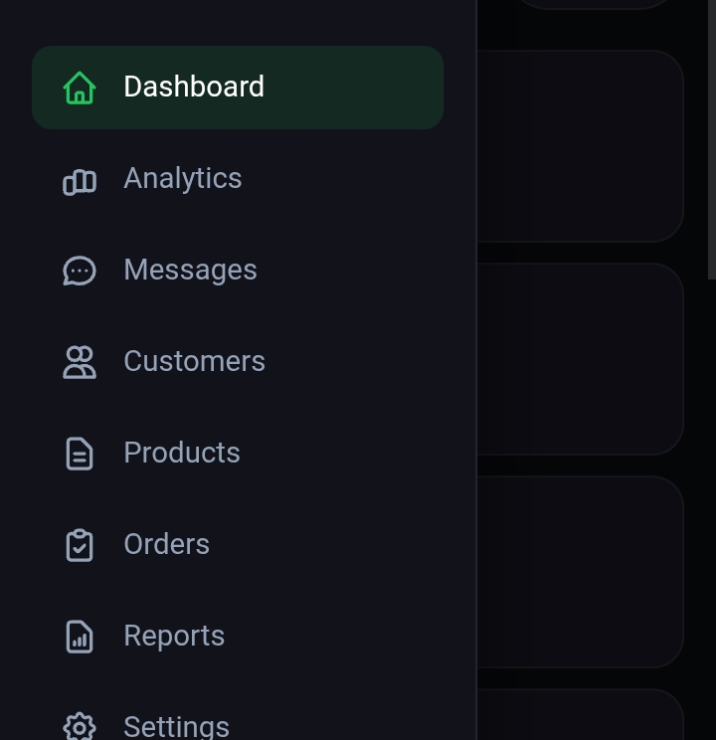Click the Customers people icon

coord(80,362)
